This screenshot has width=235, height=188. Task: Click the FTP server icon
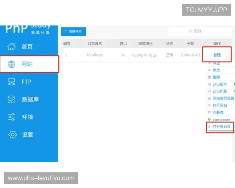pyautogui.click(x=11, y=82)
